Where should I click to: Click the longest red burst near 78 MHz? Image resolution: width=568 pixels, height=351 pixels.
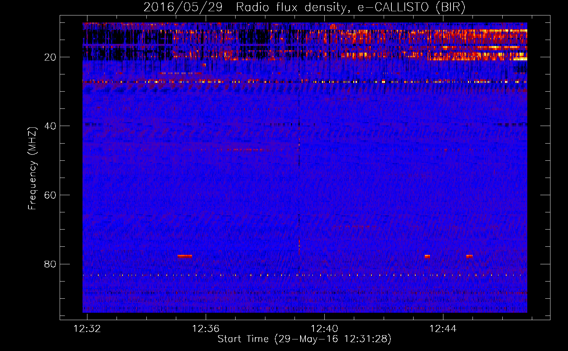185,256
